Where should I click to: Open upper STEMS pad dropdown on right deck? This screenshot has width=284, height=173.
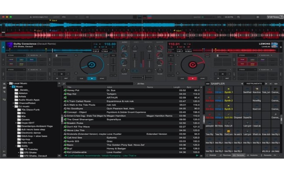point(247,55)
